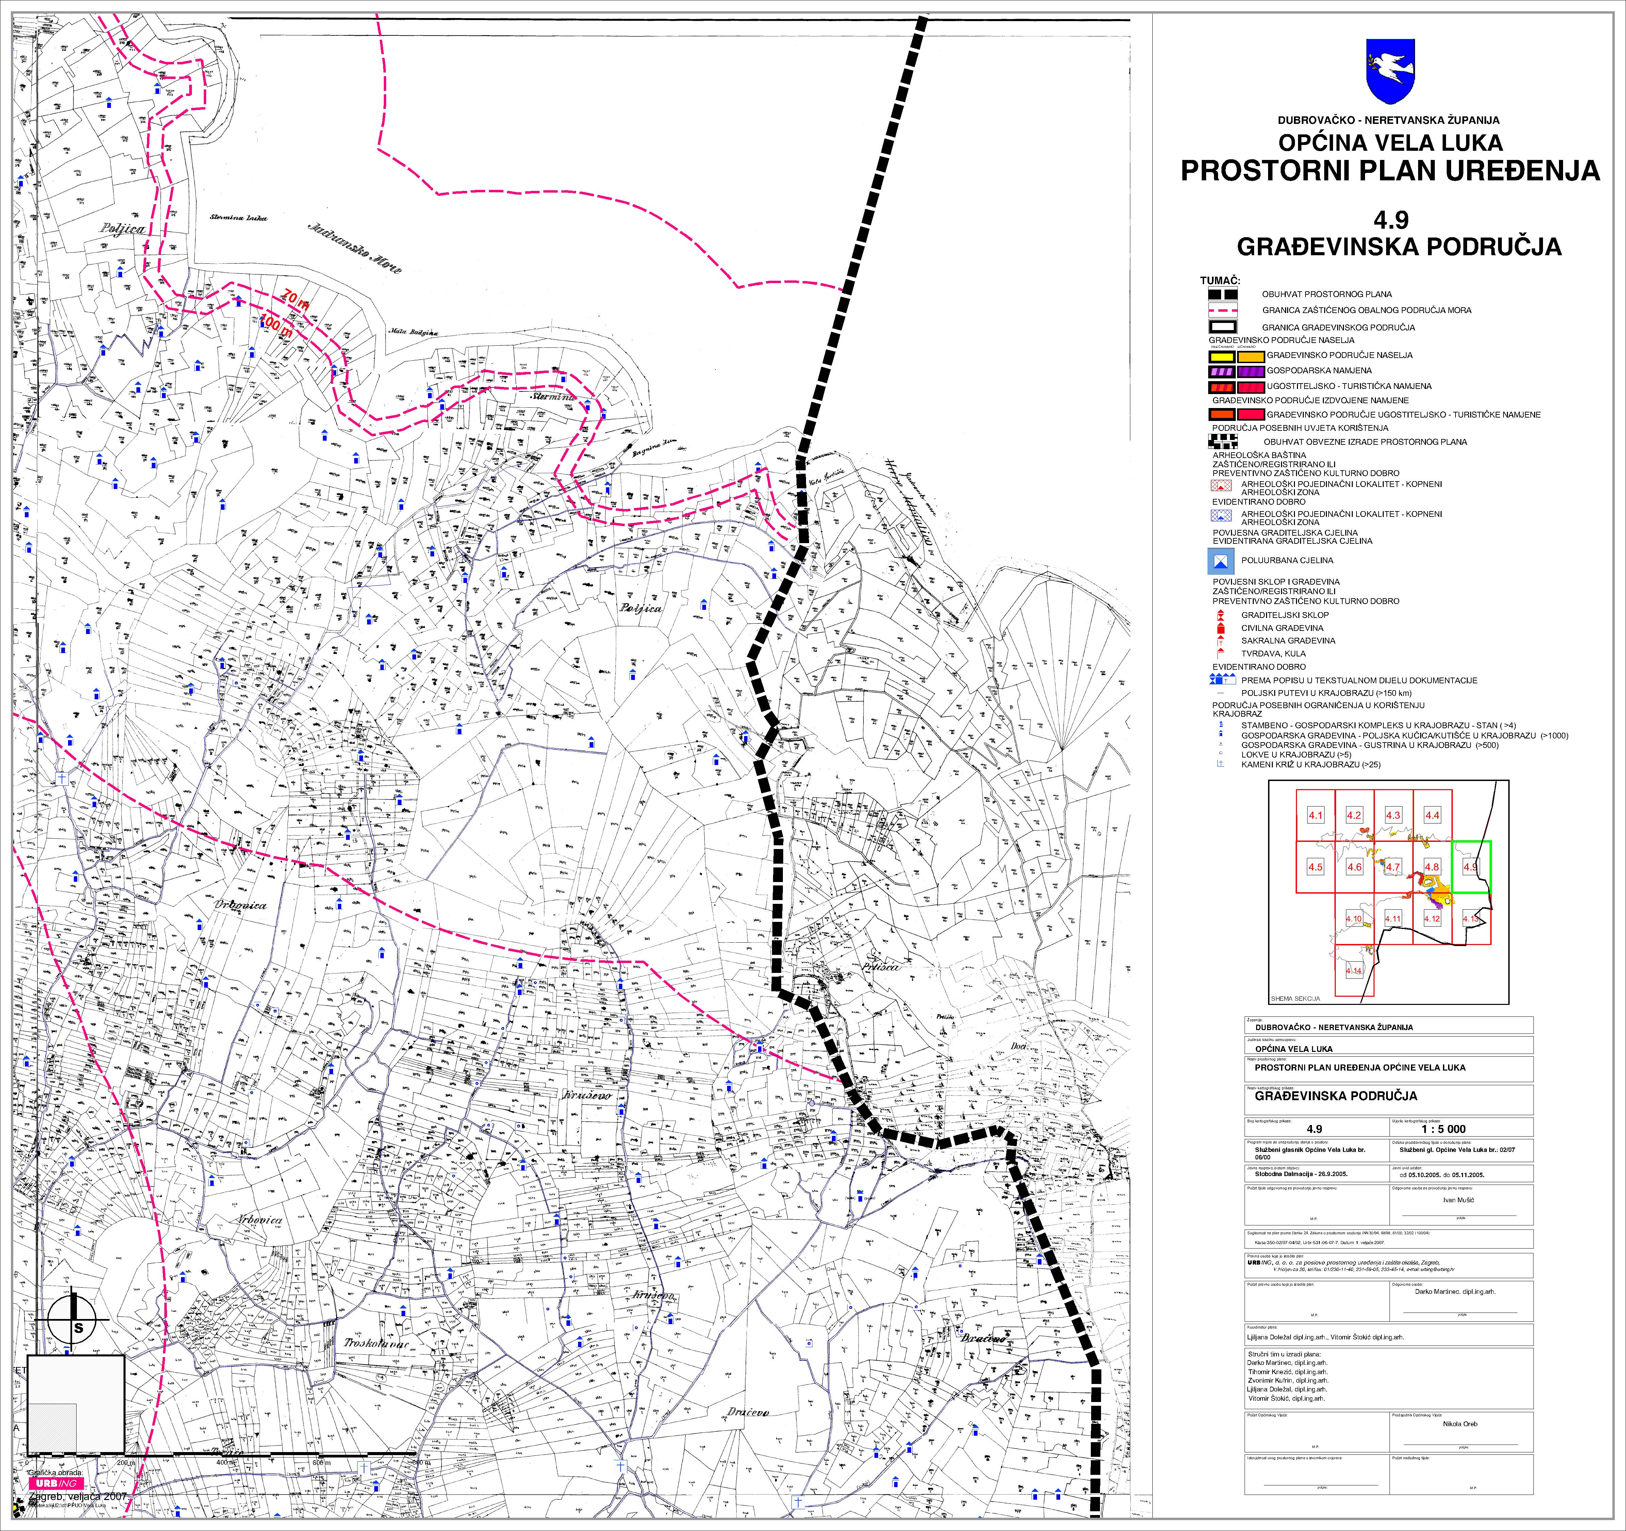Click the Graditeljski sklop red legend symbol
Screen dimensions: 1626x1531
1220,615
